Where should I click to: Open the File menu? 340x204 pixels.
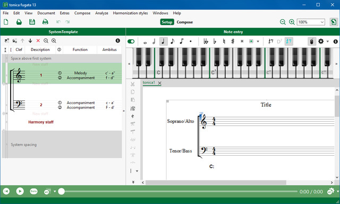point(6,13)
